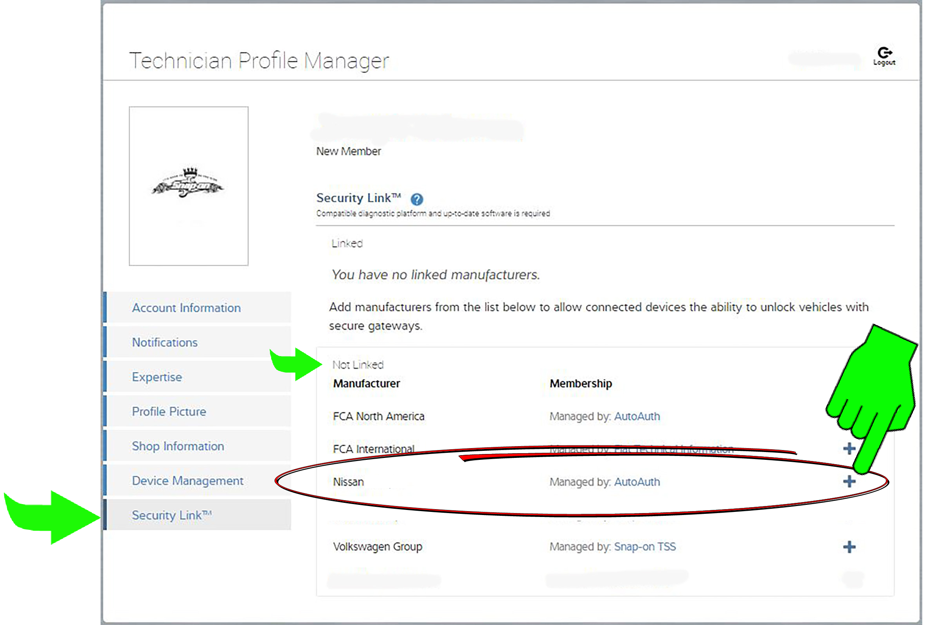Viewport: 943px width, 625px height.
Task: Select the Volkswagen Group manufacturer name
Action: [377, 546]
